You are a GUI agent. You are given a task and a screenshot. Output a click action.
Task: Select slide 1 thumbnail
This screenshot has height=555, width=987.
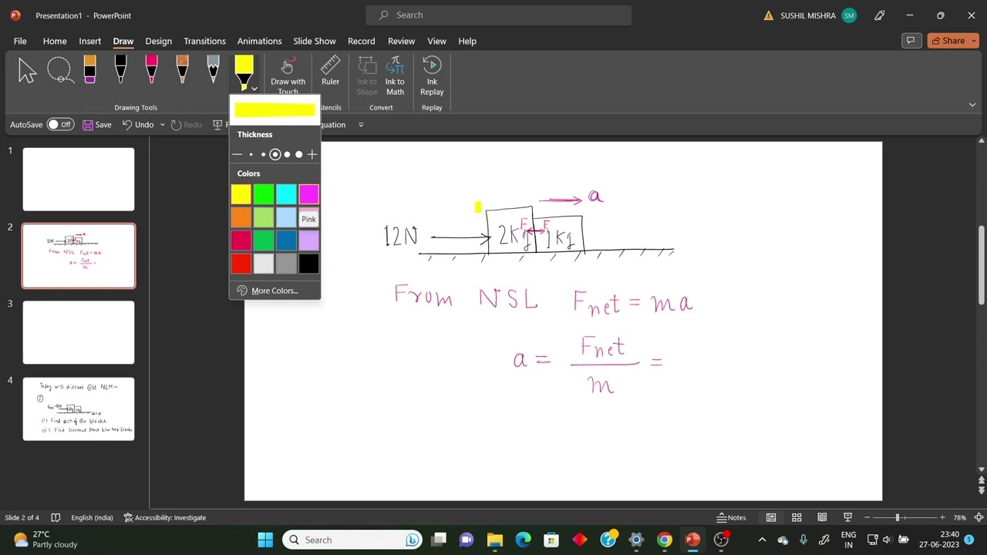[79, 180]
